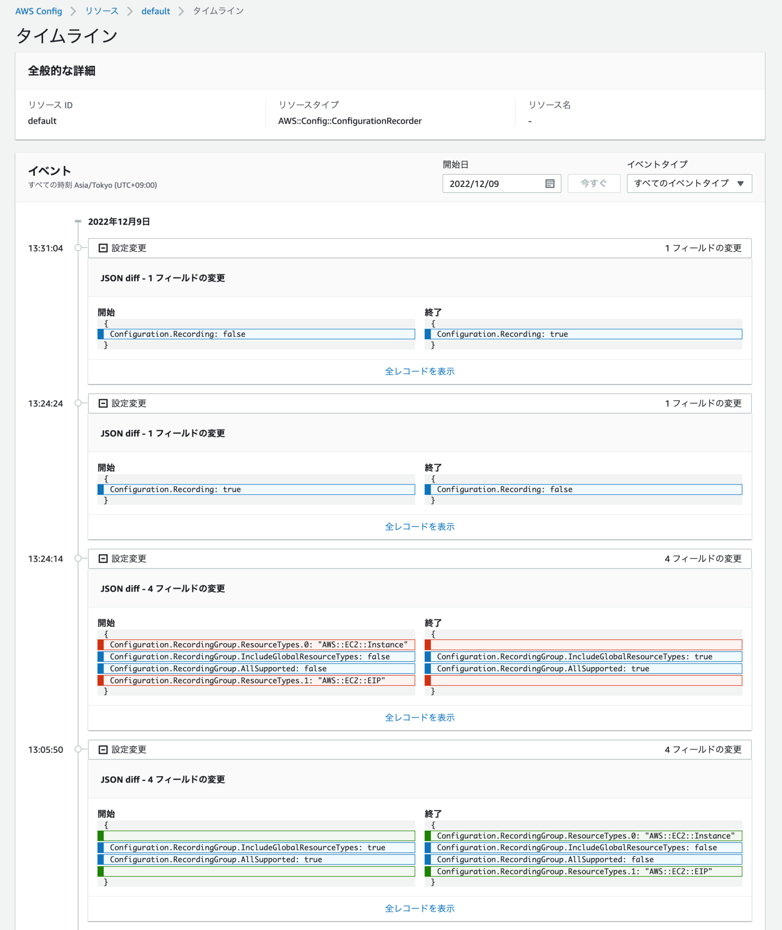Select the timeline circle next to 13:05:50
Viewport: 782px width, 930px height.
click(78, 750)
